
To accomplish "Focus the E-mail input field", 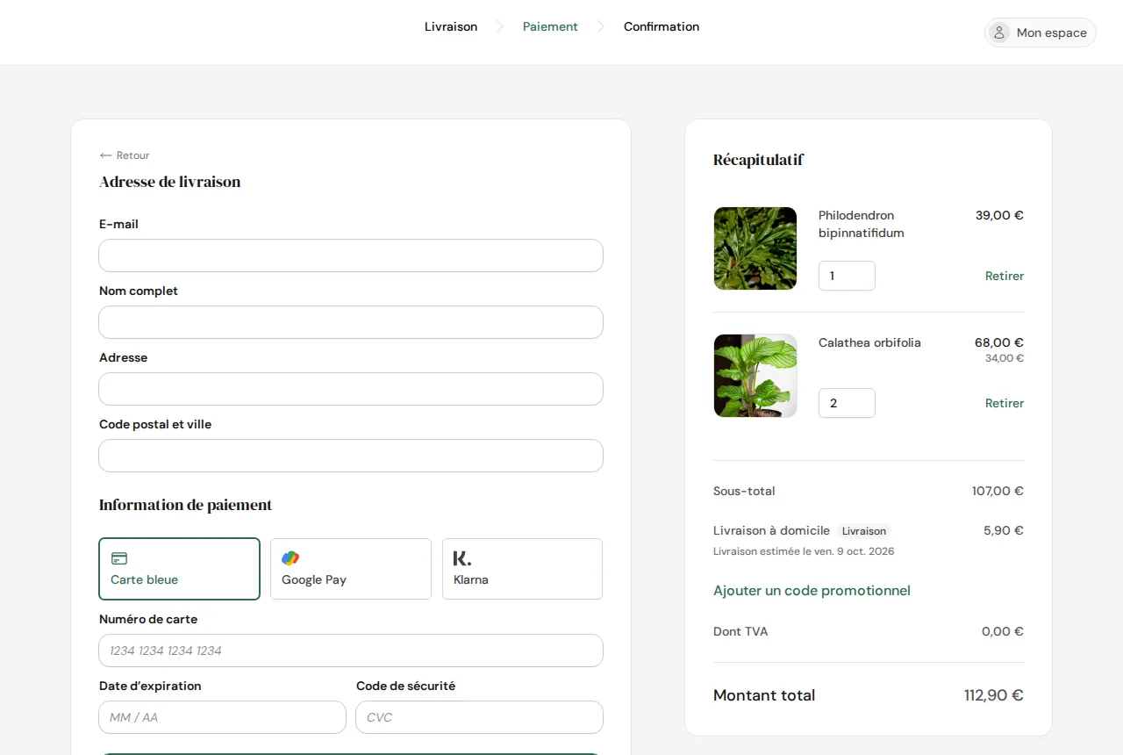I will pyautogui.click(x=351, y=255).
